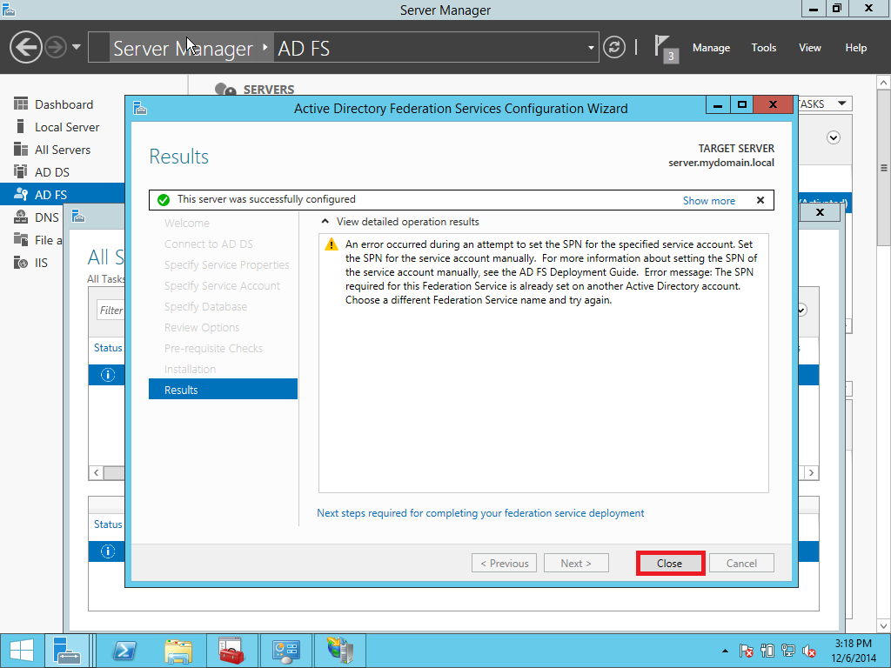Open File Explorer from the taskbar

(x=178, y=651)
